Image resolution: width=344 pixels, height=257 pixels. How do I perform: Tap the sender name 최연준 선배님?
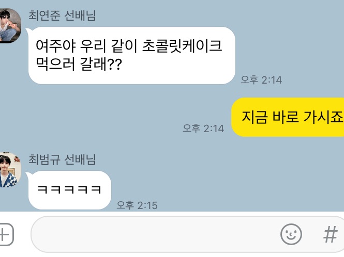(62, 16)
